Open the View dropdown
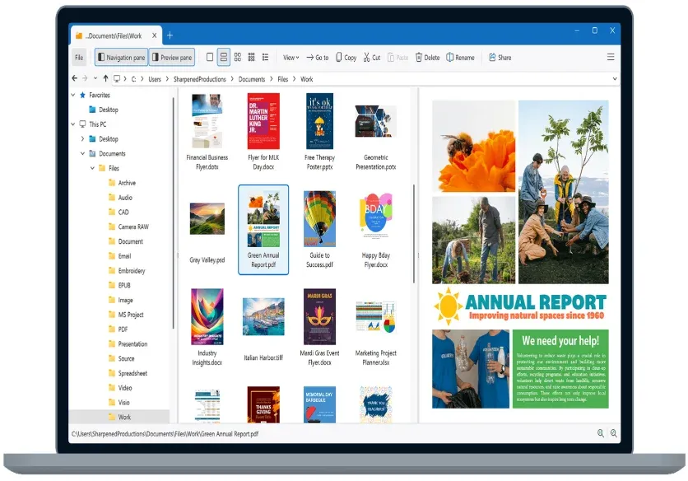 click(x=291, y=58)
